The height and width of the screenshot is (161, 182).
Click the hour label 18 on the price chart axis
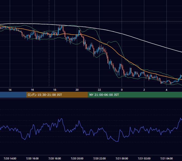tap(55, 90)
